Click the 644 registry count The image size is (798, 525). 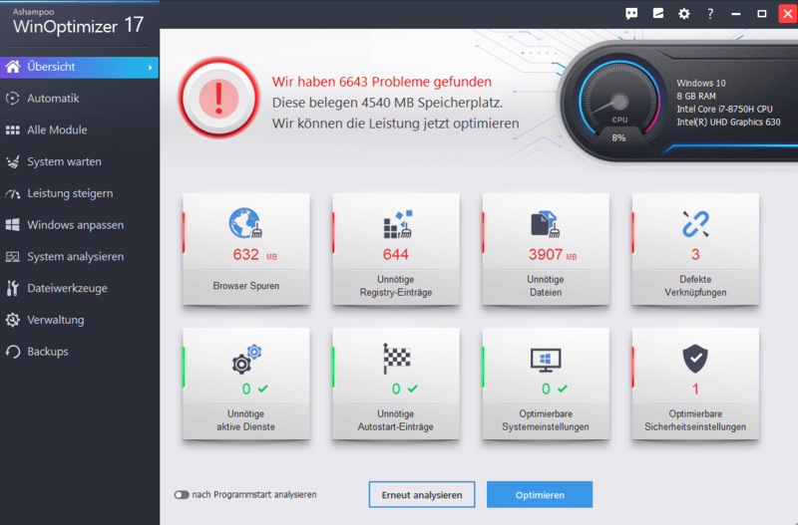(x=395, y=254)
